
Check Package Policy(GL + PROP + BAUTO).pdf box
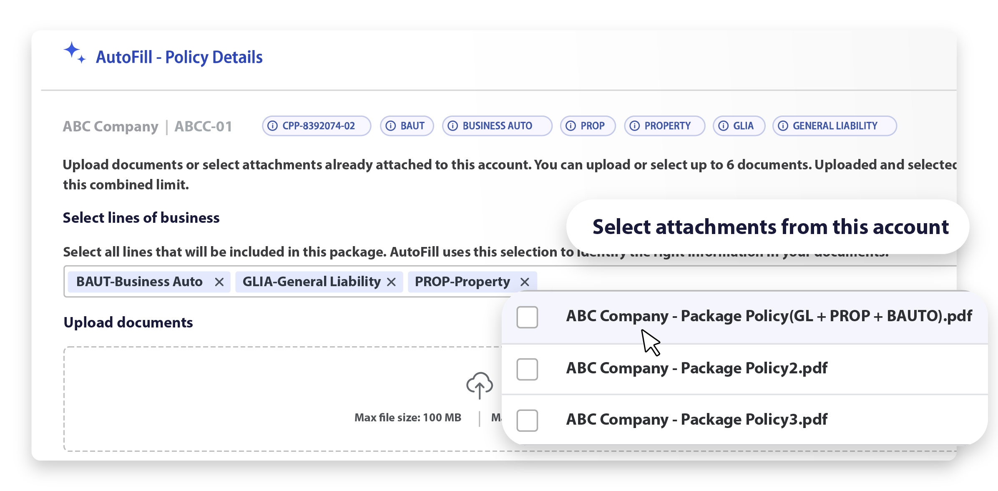(527, 317)
